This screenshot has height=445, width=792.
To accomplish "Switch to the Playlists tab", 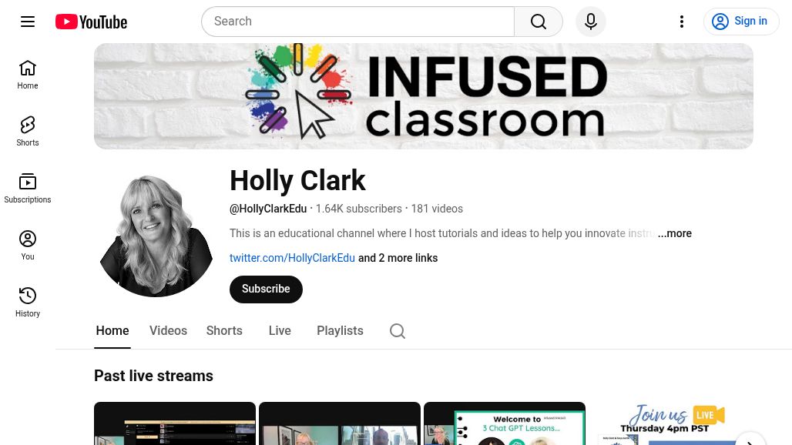I will [x=340, y=330].
